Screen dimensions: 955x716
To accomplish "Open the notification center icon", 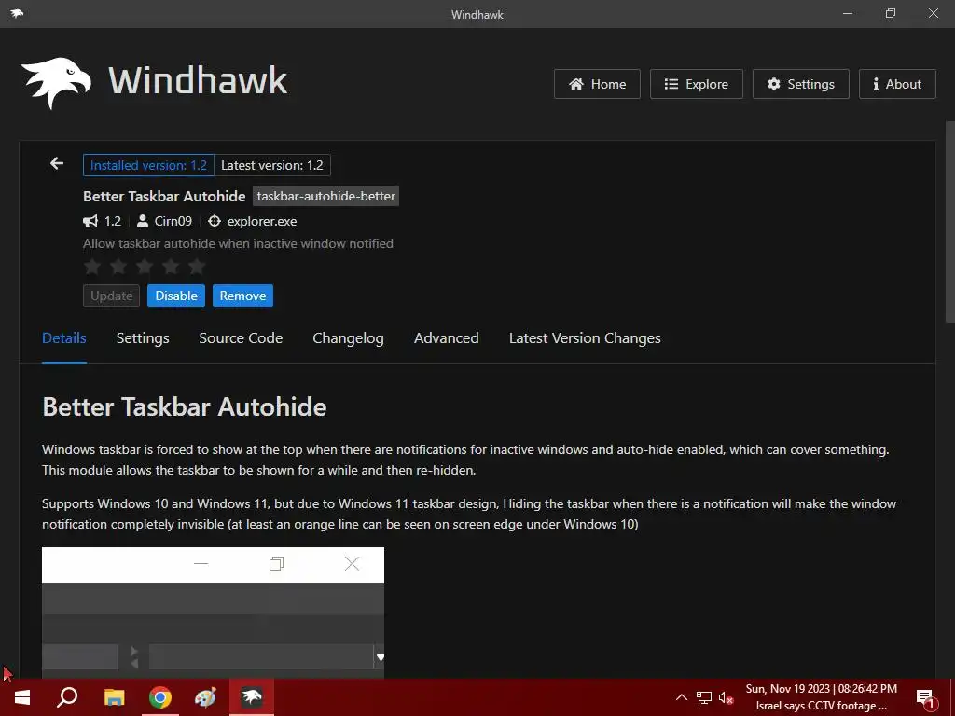I will (925, 697).
